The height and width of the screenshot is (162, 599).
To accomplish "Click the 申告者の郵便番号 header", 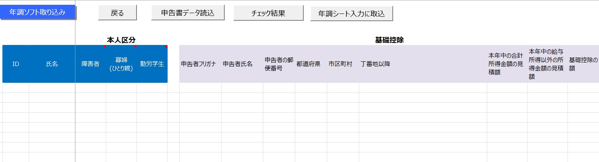I will (279, 64).
